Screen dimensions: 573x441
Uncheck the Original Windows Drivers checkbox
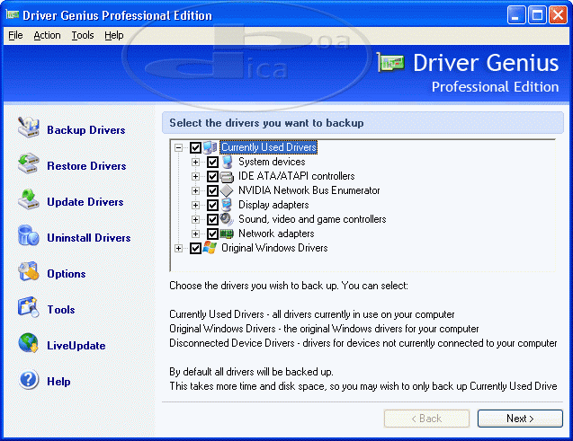[x=196, y=249]
